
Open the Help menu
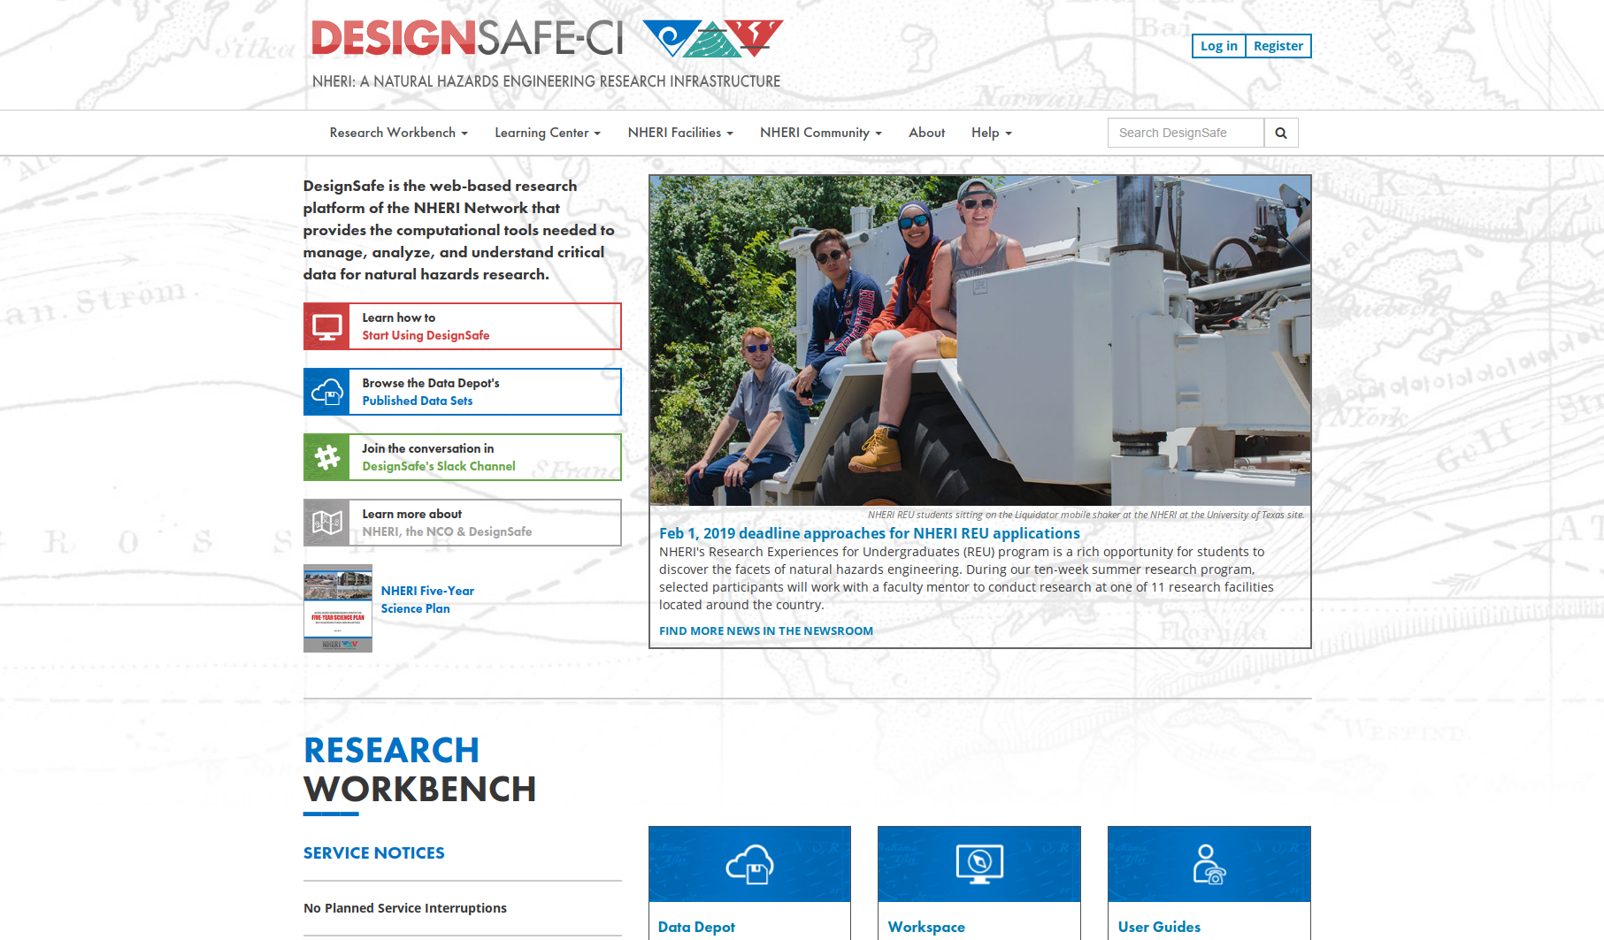tap(991, 133)
